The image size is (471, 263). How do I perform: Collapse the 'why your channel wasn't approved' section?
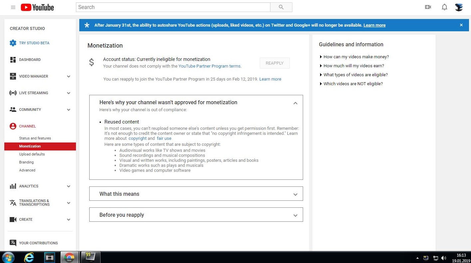pyautogui.click(x=295, y=103)
